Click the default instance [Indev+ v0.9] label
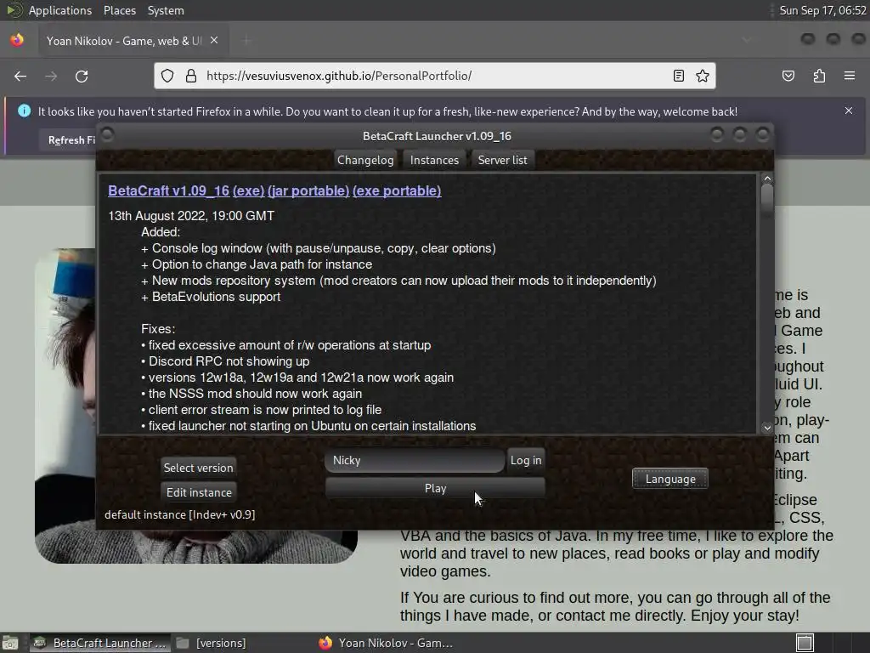The width and height of the screenshot is (870, 653). [180, 514]
